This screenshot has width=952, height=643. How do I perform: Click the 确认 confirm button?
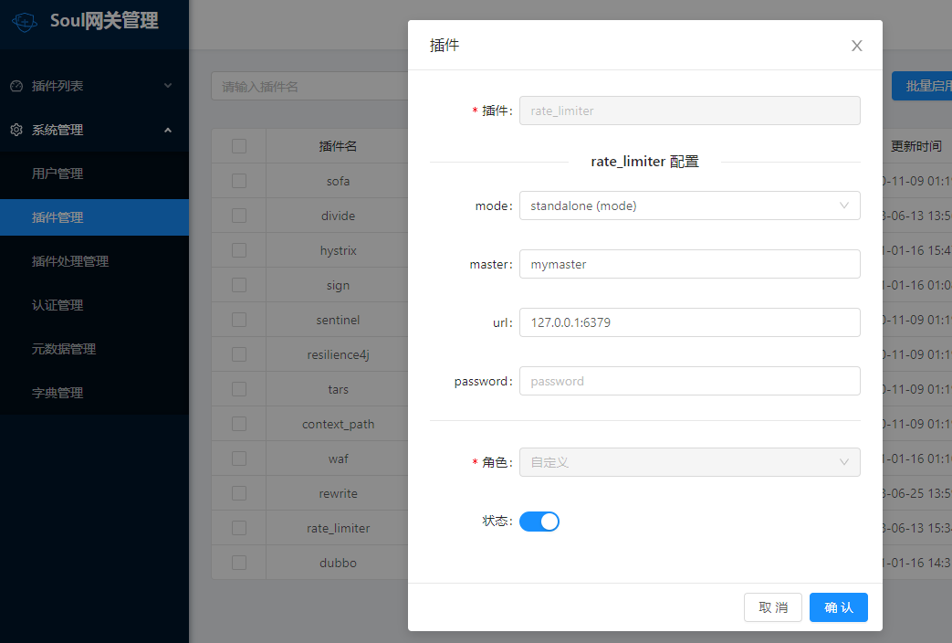[x=838, y=606]
